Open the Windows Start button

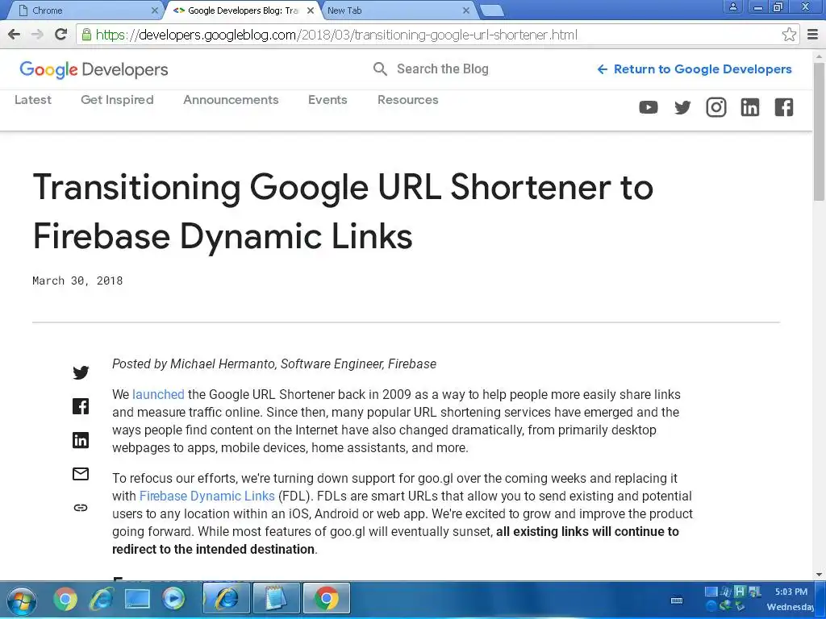pyautogui.click(x=22, y=600)
